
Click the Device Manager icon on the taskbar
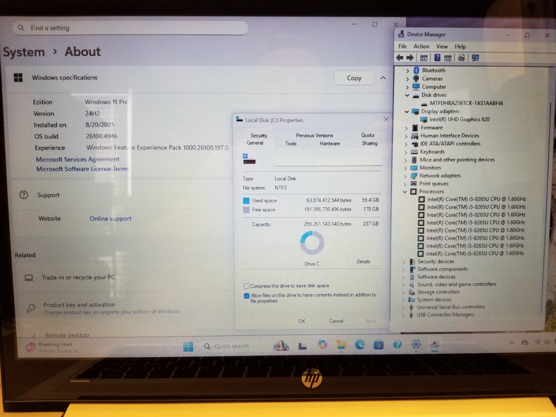[434, 344]
